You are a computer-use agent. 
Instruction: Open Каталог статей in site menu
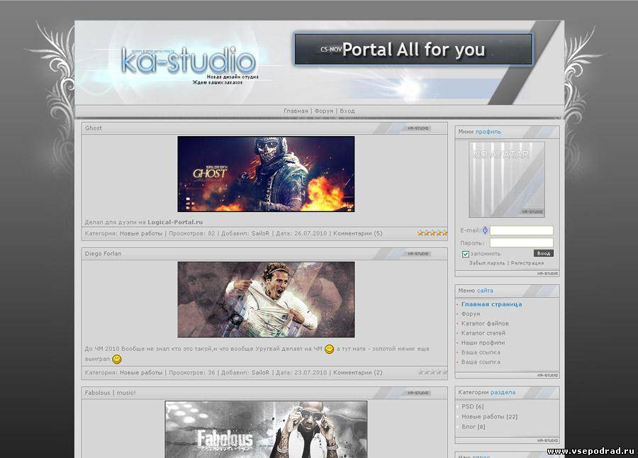483,333
